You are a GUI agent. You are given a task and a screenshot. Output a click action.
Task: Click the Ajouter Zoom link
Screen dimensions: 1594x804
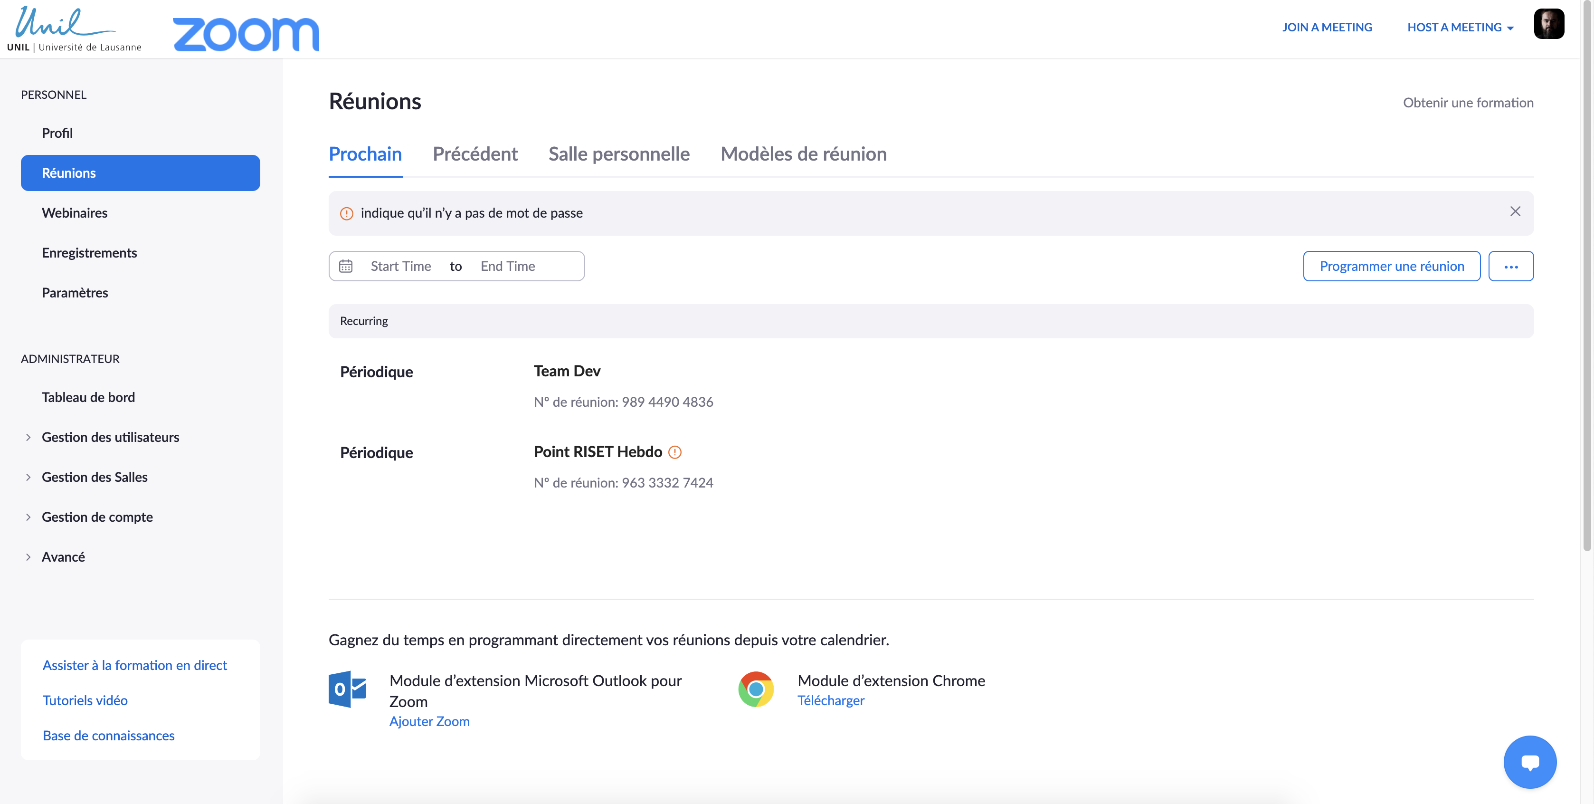pyautogui.click(x=429, y=722)
